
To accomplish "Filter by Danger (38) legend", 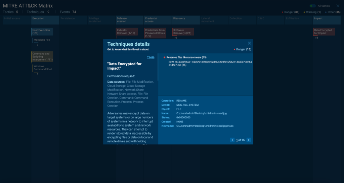I will [290, 12].
